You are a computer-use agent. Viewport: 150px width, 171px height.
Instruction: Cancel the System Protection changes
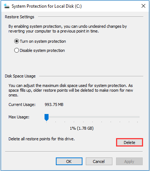[x=99, y=161]
